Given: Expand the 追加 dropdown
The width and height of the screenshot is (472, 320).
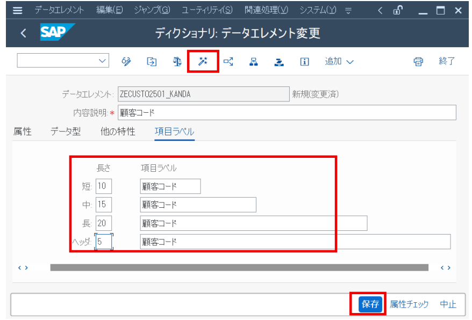Looking at the screenshot, I should (x=339, y=62).
